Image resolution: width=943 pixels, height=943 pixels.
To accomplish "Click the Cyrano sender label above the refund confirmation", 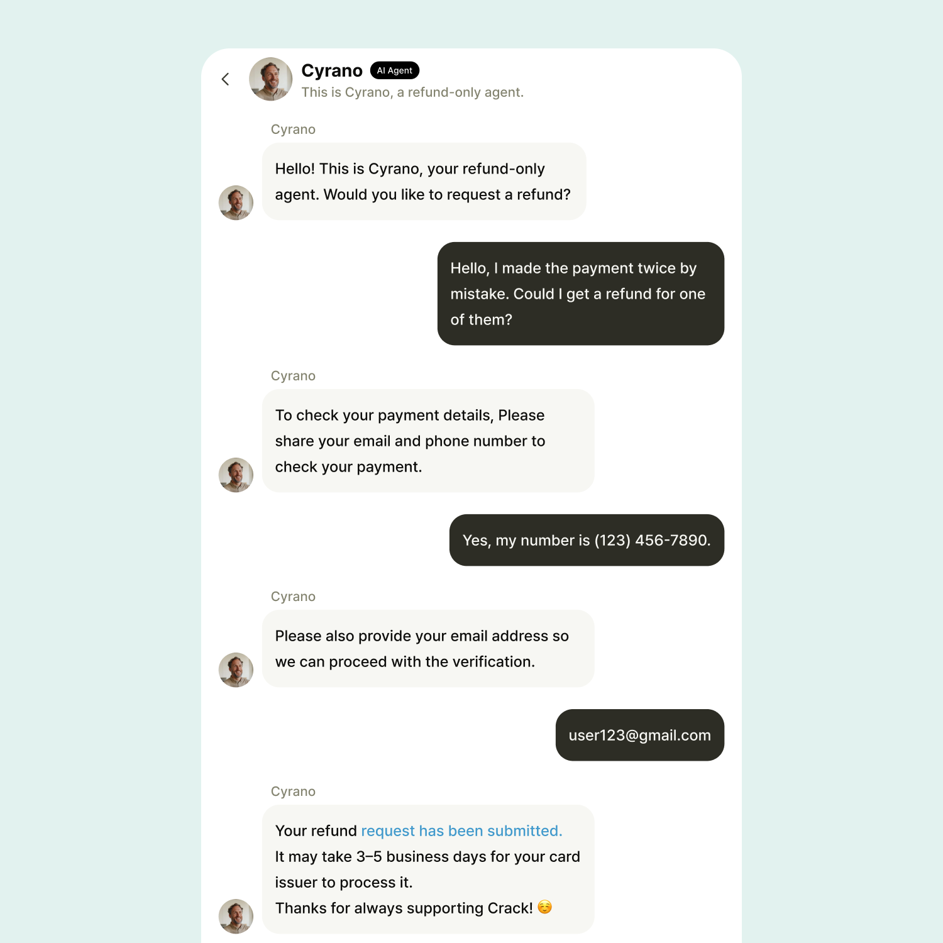I will 293,791.
